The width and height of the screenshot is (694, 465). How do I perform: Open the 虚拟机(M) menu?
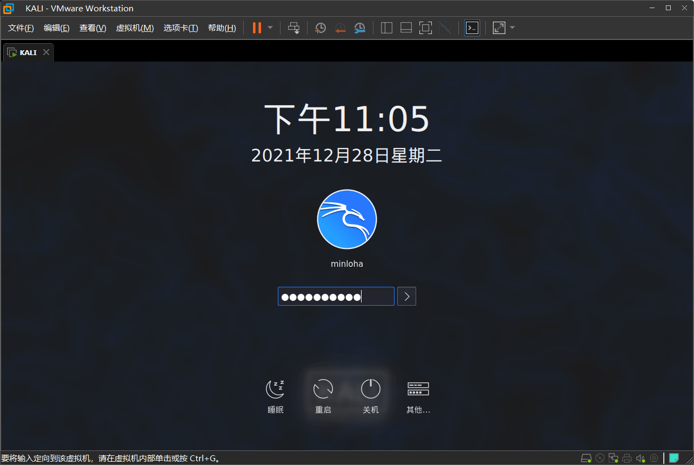tap(135, 28)
